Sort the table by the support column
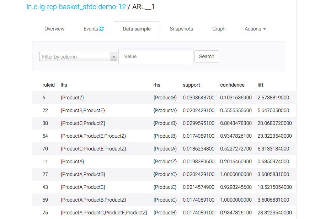This screenshot has width=320, height=219. (x=191, y=85)
